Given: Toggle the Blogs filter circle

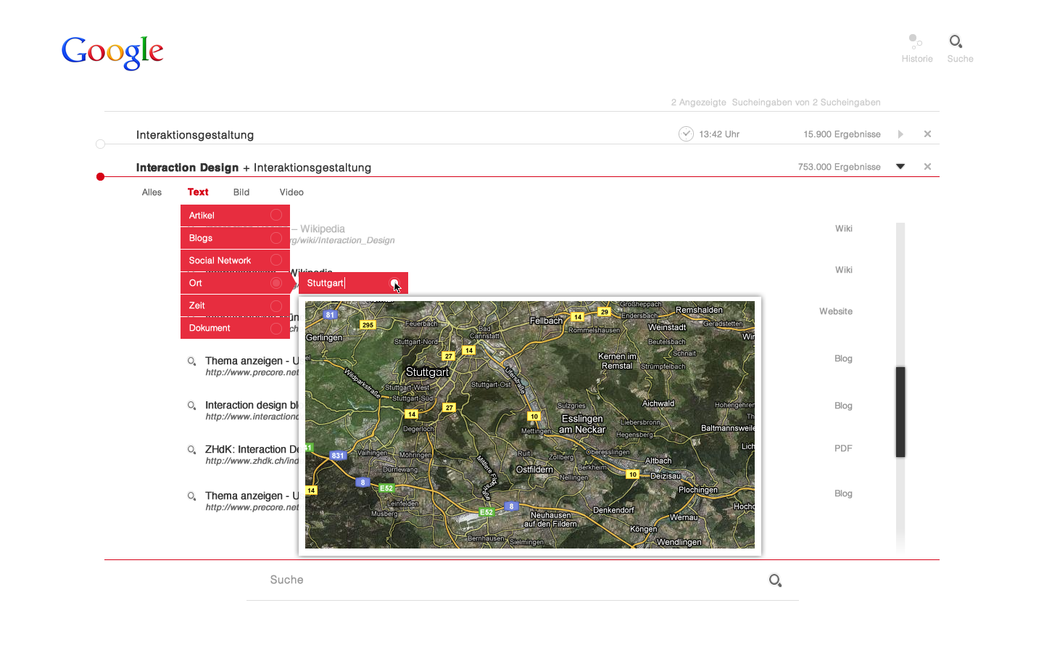Looking at the screenshot, I should coord(276,238).
